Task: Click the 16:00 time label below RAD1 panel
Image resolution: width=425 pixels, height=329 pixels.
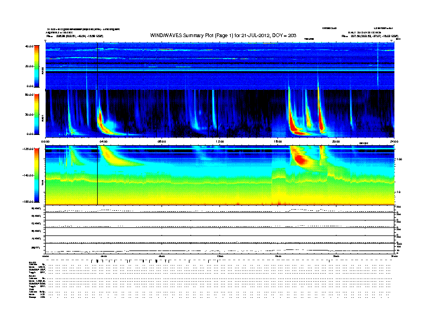Action: click(278, 141)
